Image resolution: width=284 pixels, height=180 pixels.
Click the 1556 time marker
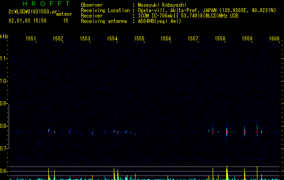coord(166,39)
